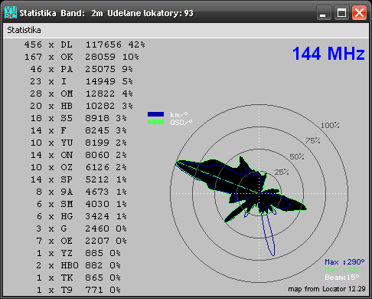372x299 pixels.
Task: Click the 100% ring label
Action: click(x=330, y=126)
